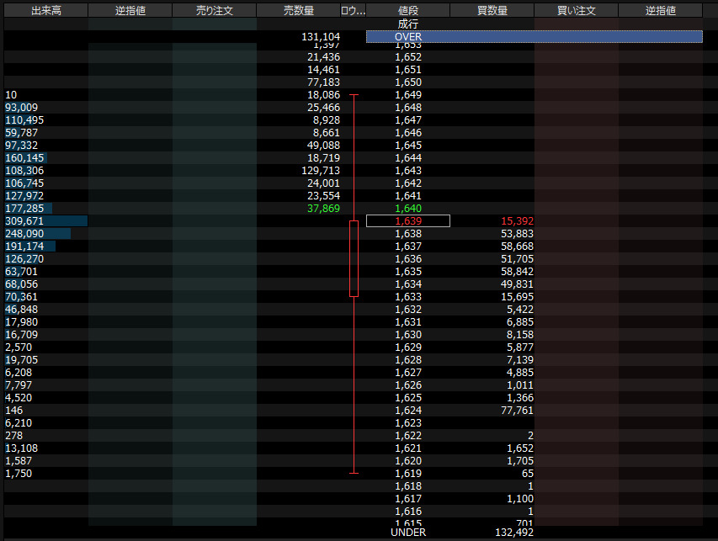
Task: Select the truncated ロウ… column header
Action: pyautogui.click(x=353, y=11)
